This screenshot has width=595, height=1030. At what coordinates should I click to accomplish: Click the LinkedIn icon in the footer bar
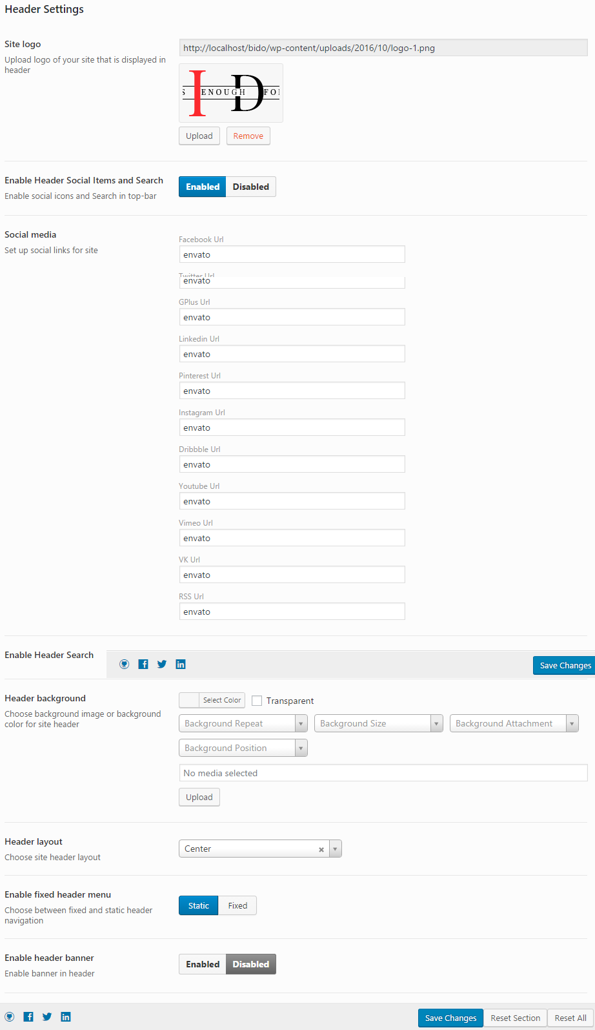point(66,1016)
